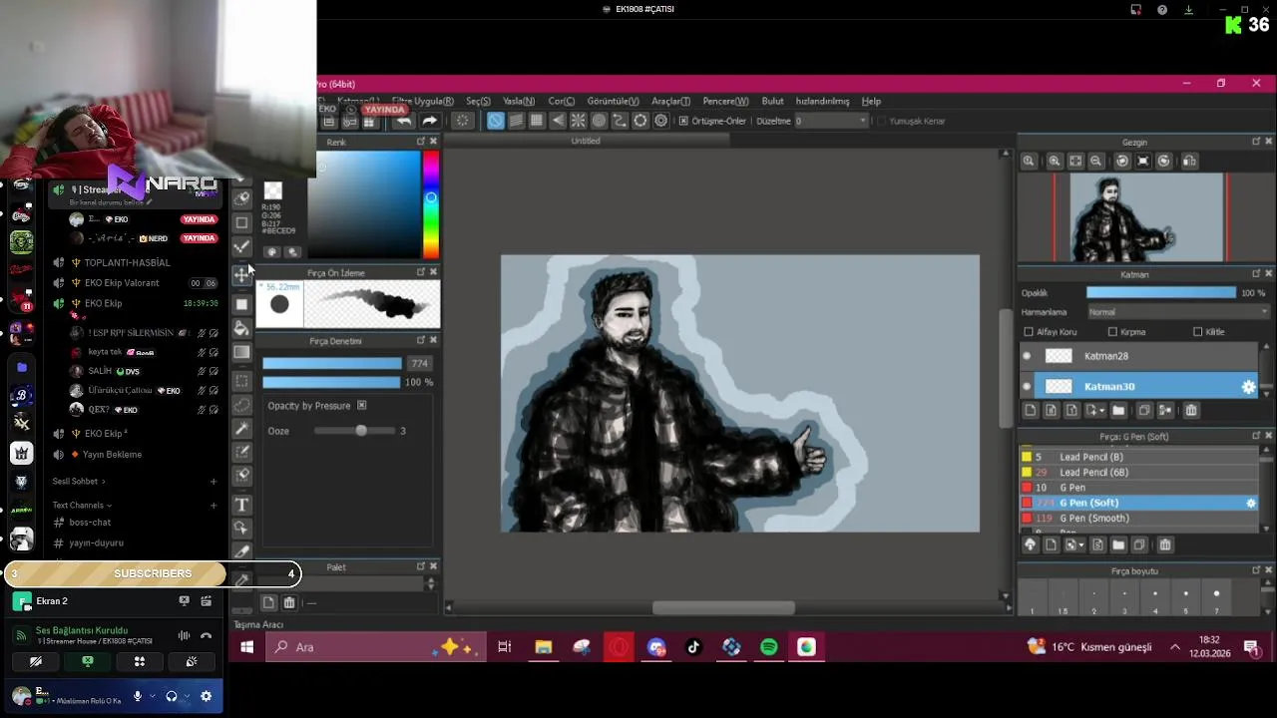Open settings gear for G Pen (Soft)

1251,504
